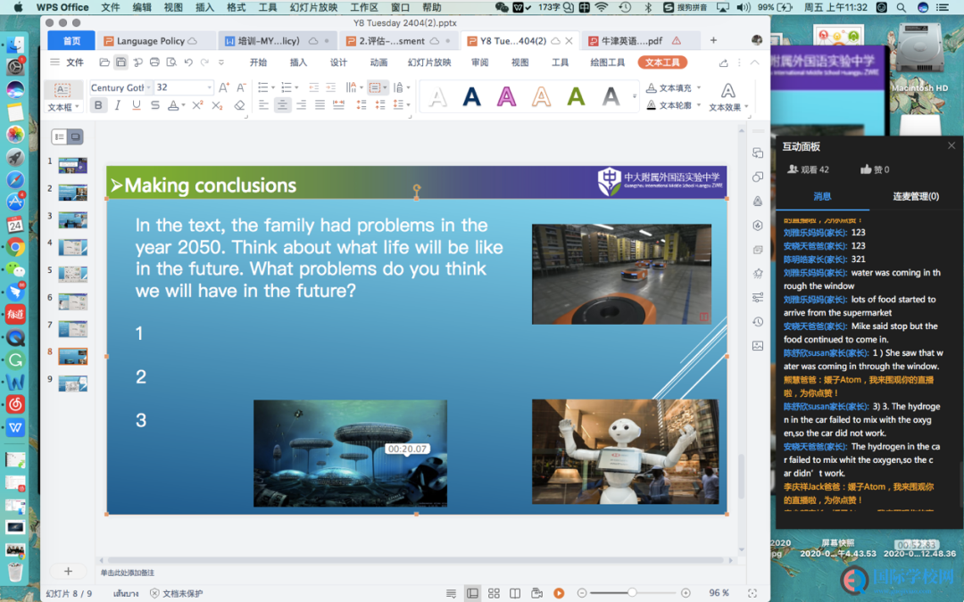Save the presentation with the Save icon
The image size is (964, 602).
pyautogui.click(x=121, y=62)
